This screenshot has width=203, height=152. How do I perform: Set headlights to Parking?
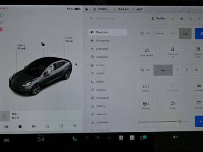[x=160, y=33]
